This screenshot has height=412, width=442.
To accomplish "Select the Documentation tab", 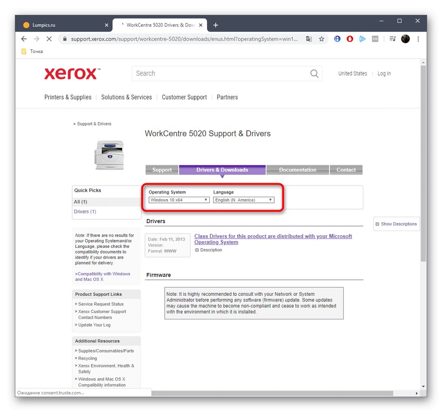I will [297, 170].
